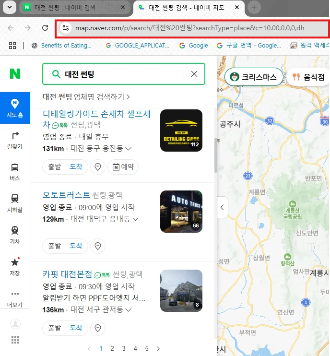
Task: Select 지도 홈 in the sidebar
Action: coord(15,108)
